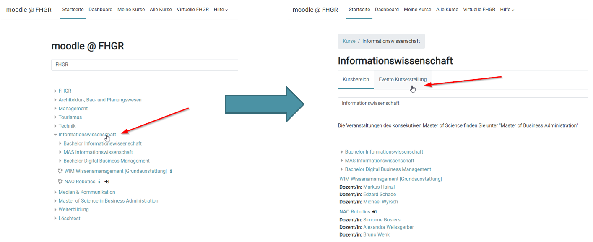
Task: Expand MAS Informationswissenschaft arrow in right panel
Action: (342, 161)
